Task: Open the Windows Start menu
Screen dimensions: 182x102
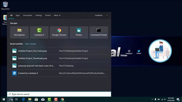Action: click(4, 99)
